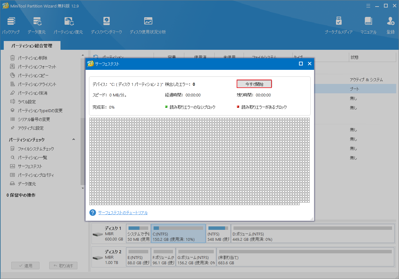Viewport: 399px width, 279px height.
Task: Start ディスクベンチマーク from toolbar
Action: coord(106,25)
